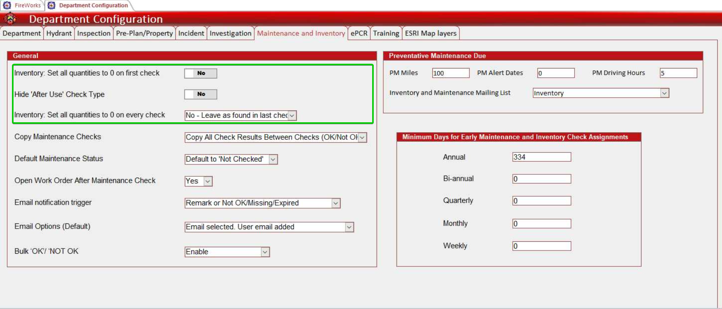The width and height of the screenshot is (722, 309).
Task: Click the FireWorks tab icon
Action: [7, 5]
